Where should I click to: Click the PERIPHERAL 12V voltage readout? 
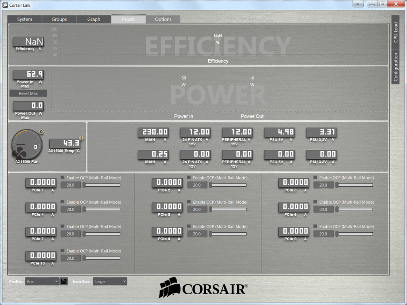pos(238,132)
